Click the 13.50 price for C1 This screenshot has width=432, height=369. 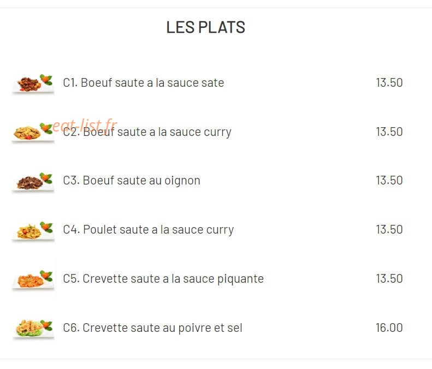pyautogui.click(x=389, y=82)
